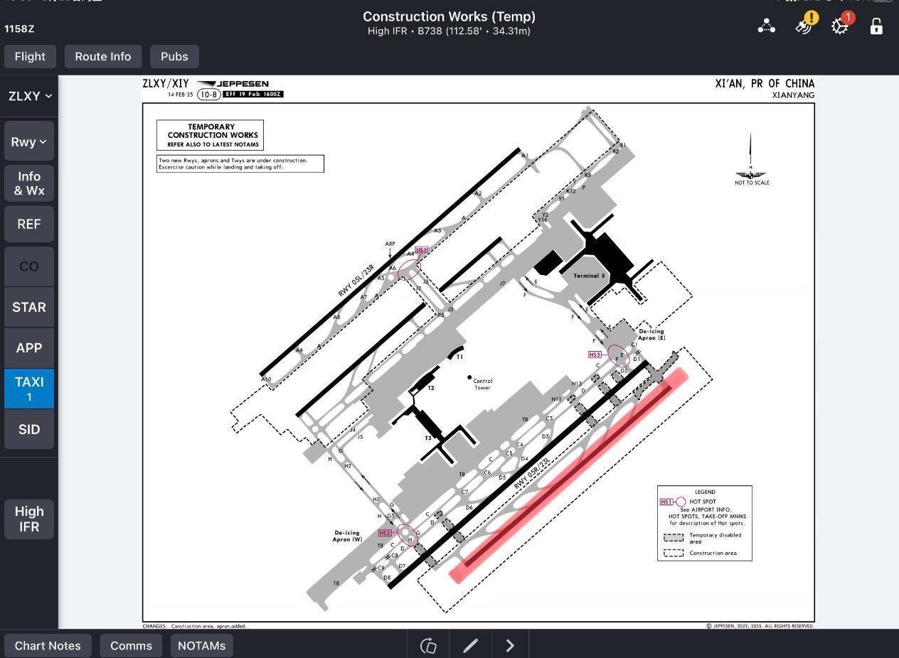This screenshot has height=658, width=899.
Task: Click the XI'AN, PR OF CHINA heading
Action: point(765,83)
